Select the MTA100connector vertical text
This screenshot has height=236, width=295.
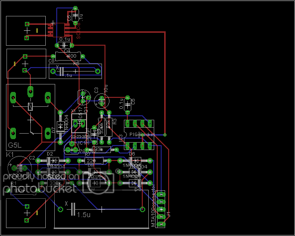153,206
